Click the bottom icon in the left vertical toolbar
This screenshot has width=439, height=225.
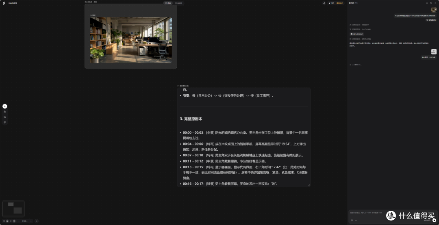click(5, 122)
